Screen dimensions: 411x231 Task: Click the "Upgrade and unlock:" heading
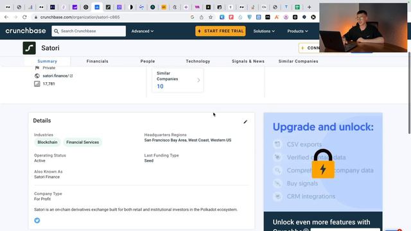[x=323, y=127]
